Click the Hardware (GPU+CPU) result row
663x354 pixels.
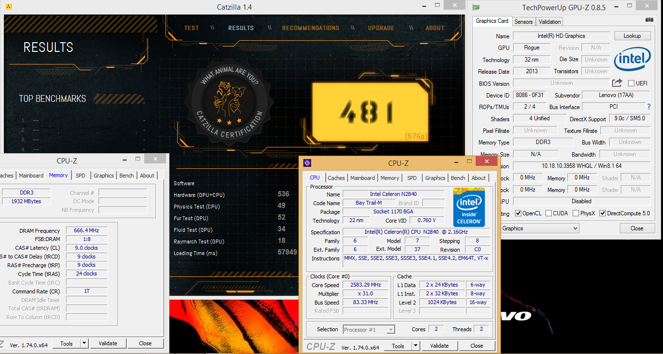(232, 195)
